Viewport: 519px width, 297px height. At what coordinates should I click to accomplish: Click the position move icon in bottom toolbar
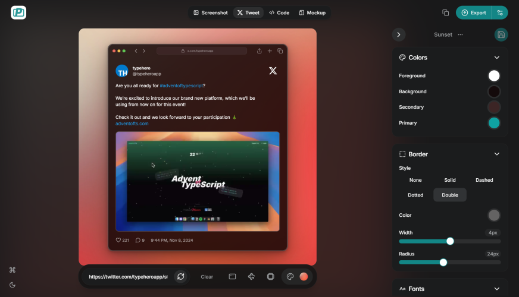251,277
